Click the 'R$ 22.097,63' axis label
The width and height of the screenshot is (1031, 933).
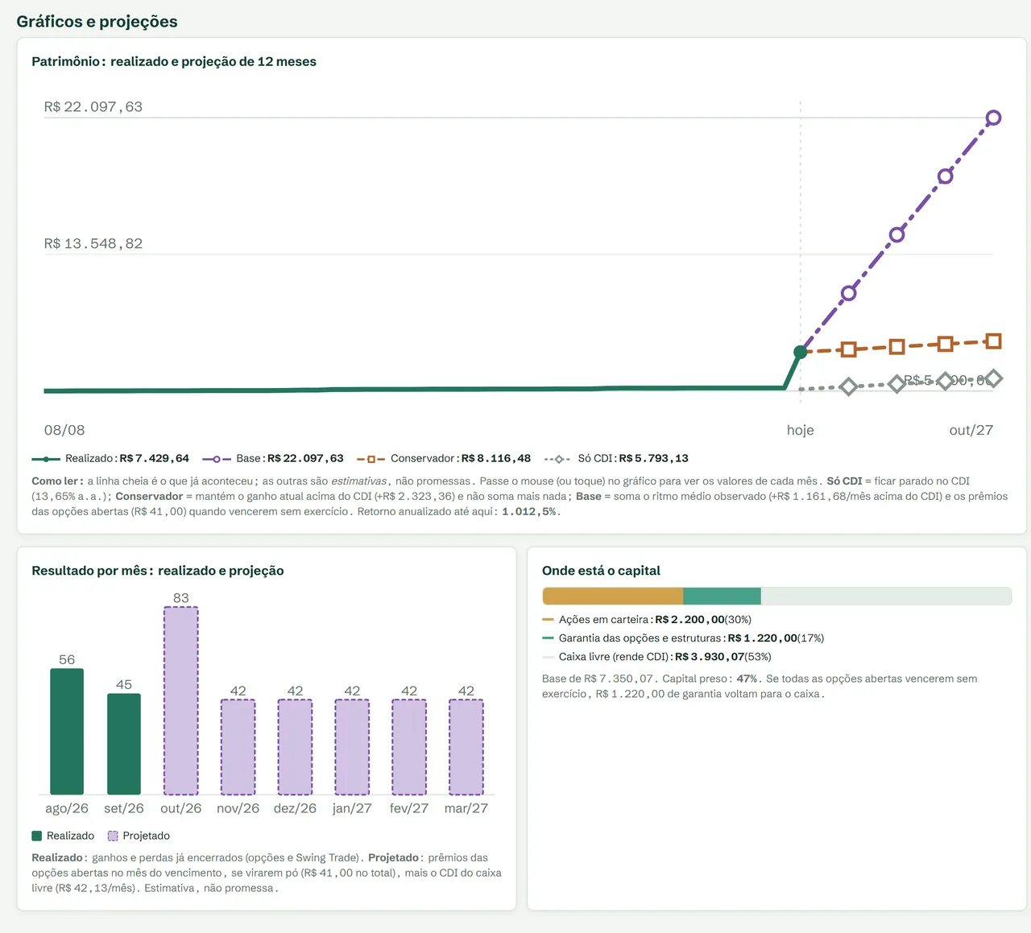pyautogui.click(x=93, y=107)
